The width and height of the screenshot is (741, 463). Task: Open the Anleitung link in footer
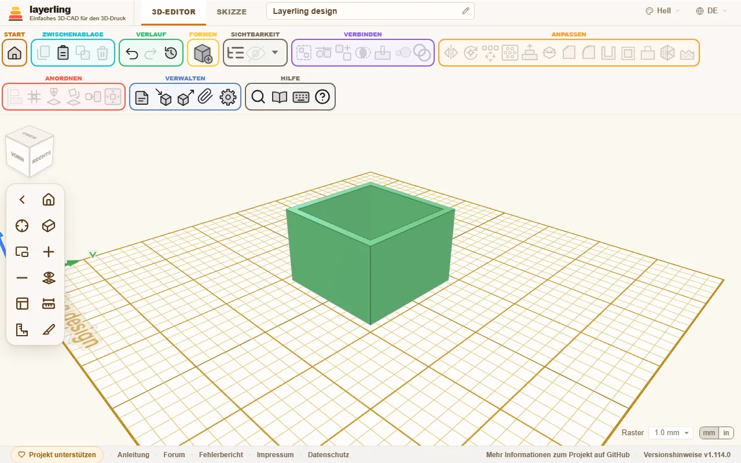click(x=133, y=455)
